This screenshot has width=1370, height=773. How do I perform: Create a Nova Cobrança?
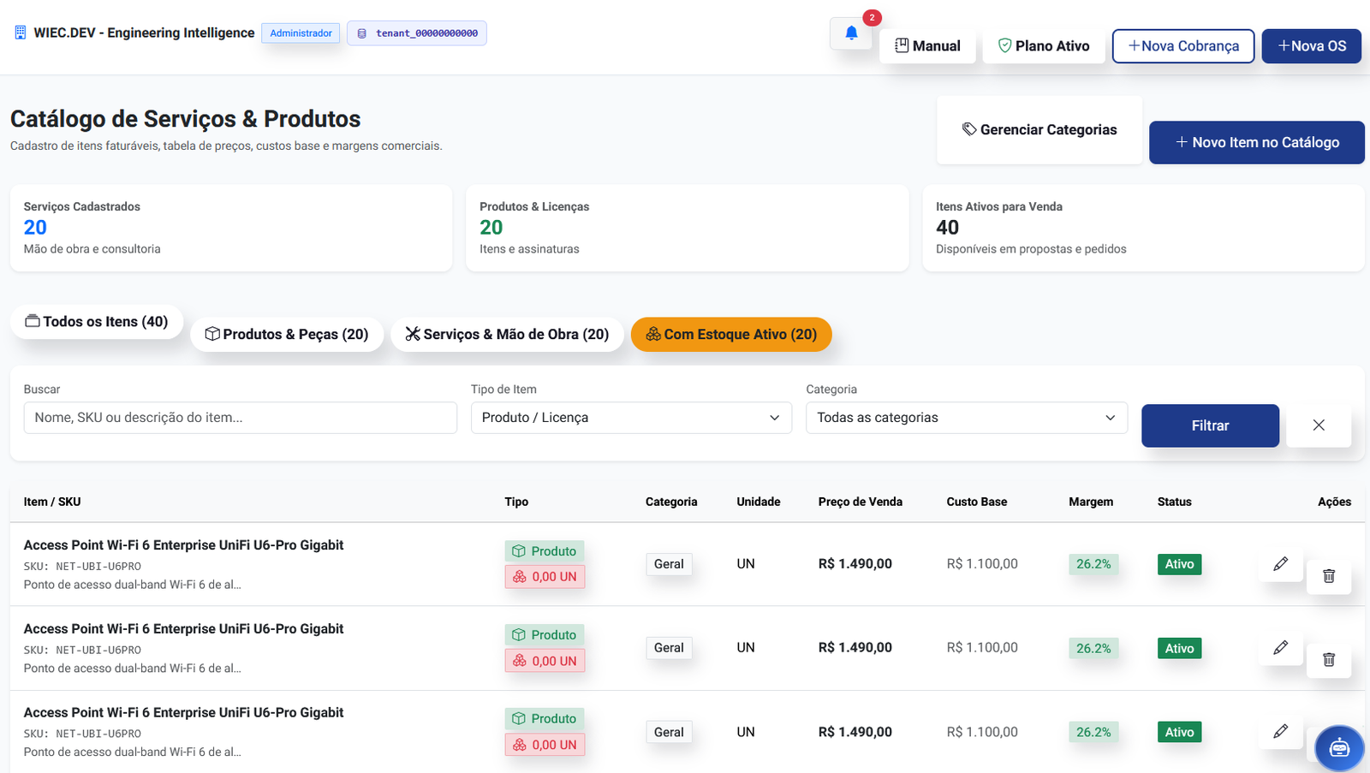(x=1183, y=46)
